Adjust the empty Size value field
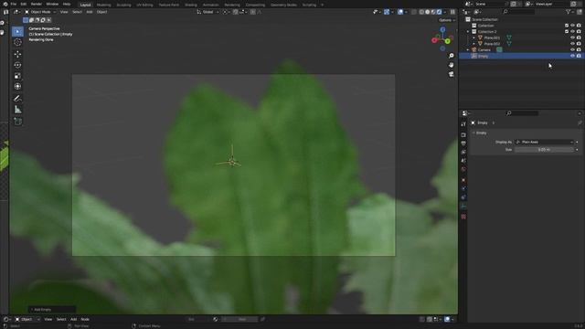This screenshot has width=585, height=329. (544, 150)
